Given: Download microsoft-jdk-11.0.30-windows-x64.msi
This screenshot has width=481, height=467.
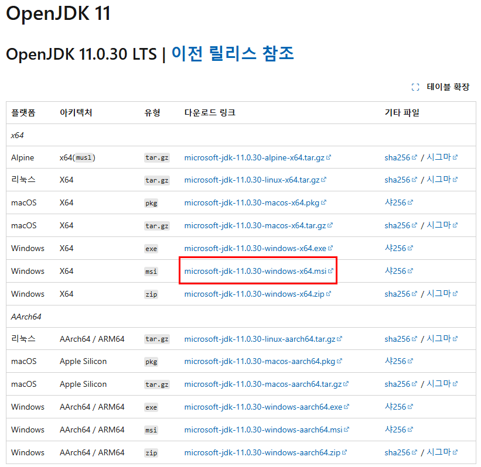Looking at the screenshot, I should pos(257,271).
